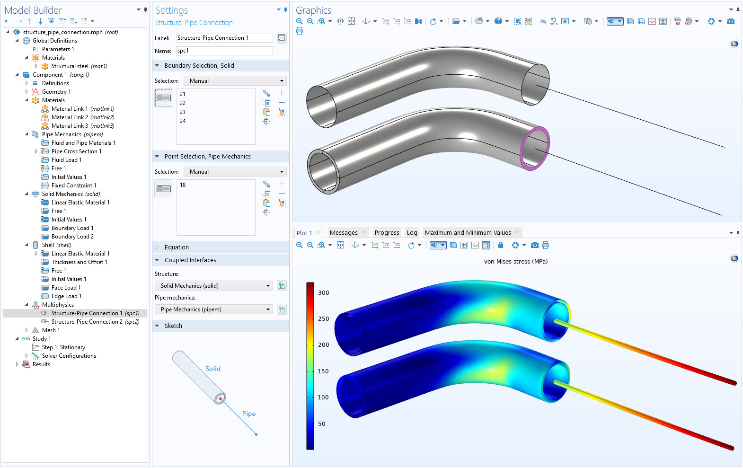
Task: Click the go-to-source icon beside Solid Mechanics dropdown
Action: click(x=282, y=286)
